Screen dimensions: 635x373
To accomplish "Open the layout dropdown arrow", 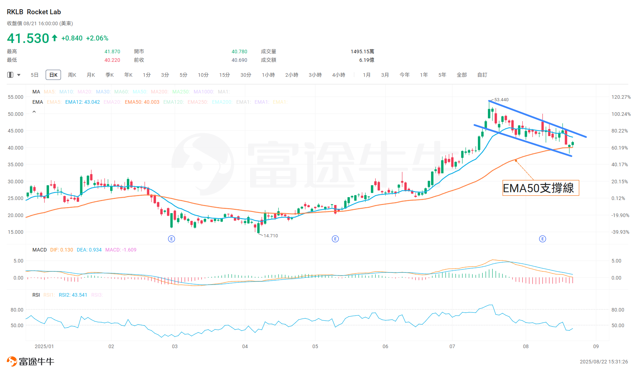I will [19, 75].
